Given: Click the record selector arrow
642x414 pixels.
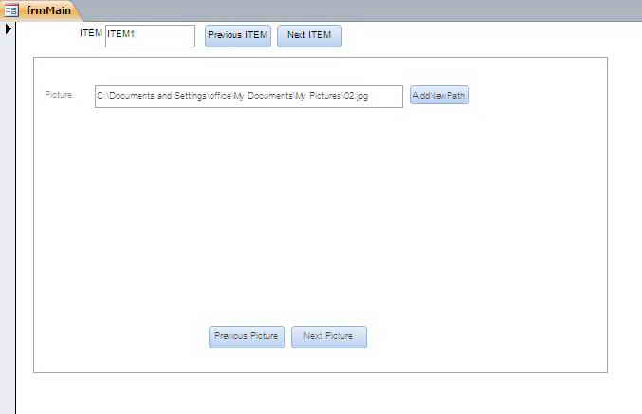Looking at the screenshot, I should click(9, 29).
